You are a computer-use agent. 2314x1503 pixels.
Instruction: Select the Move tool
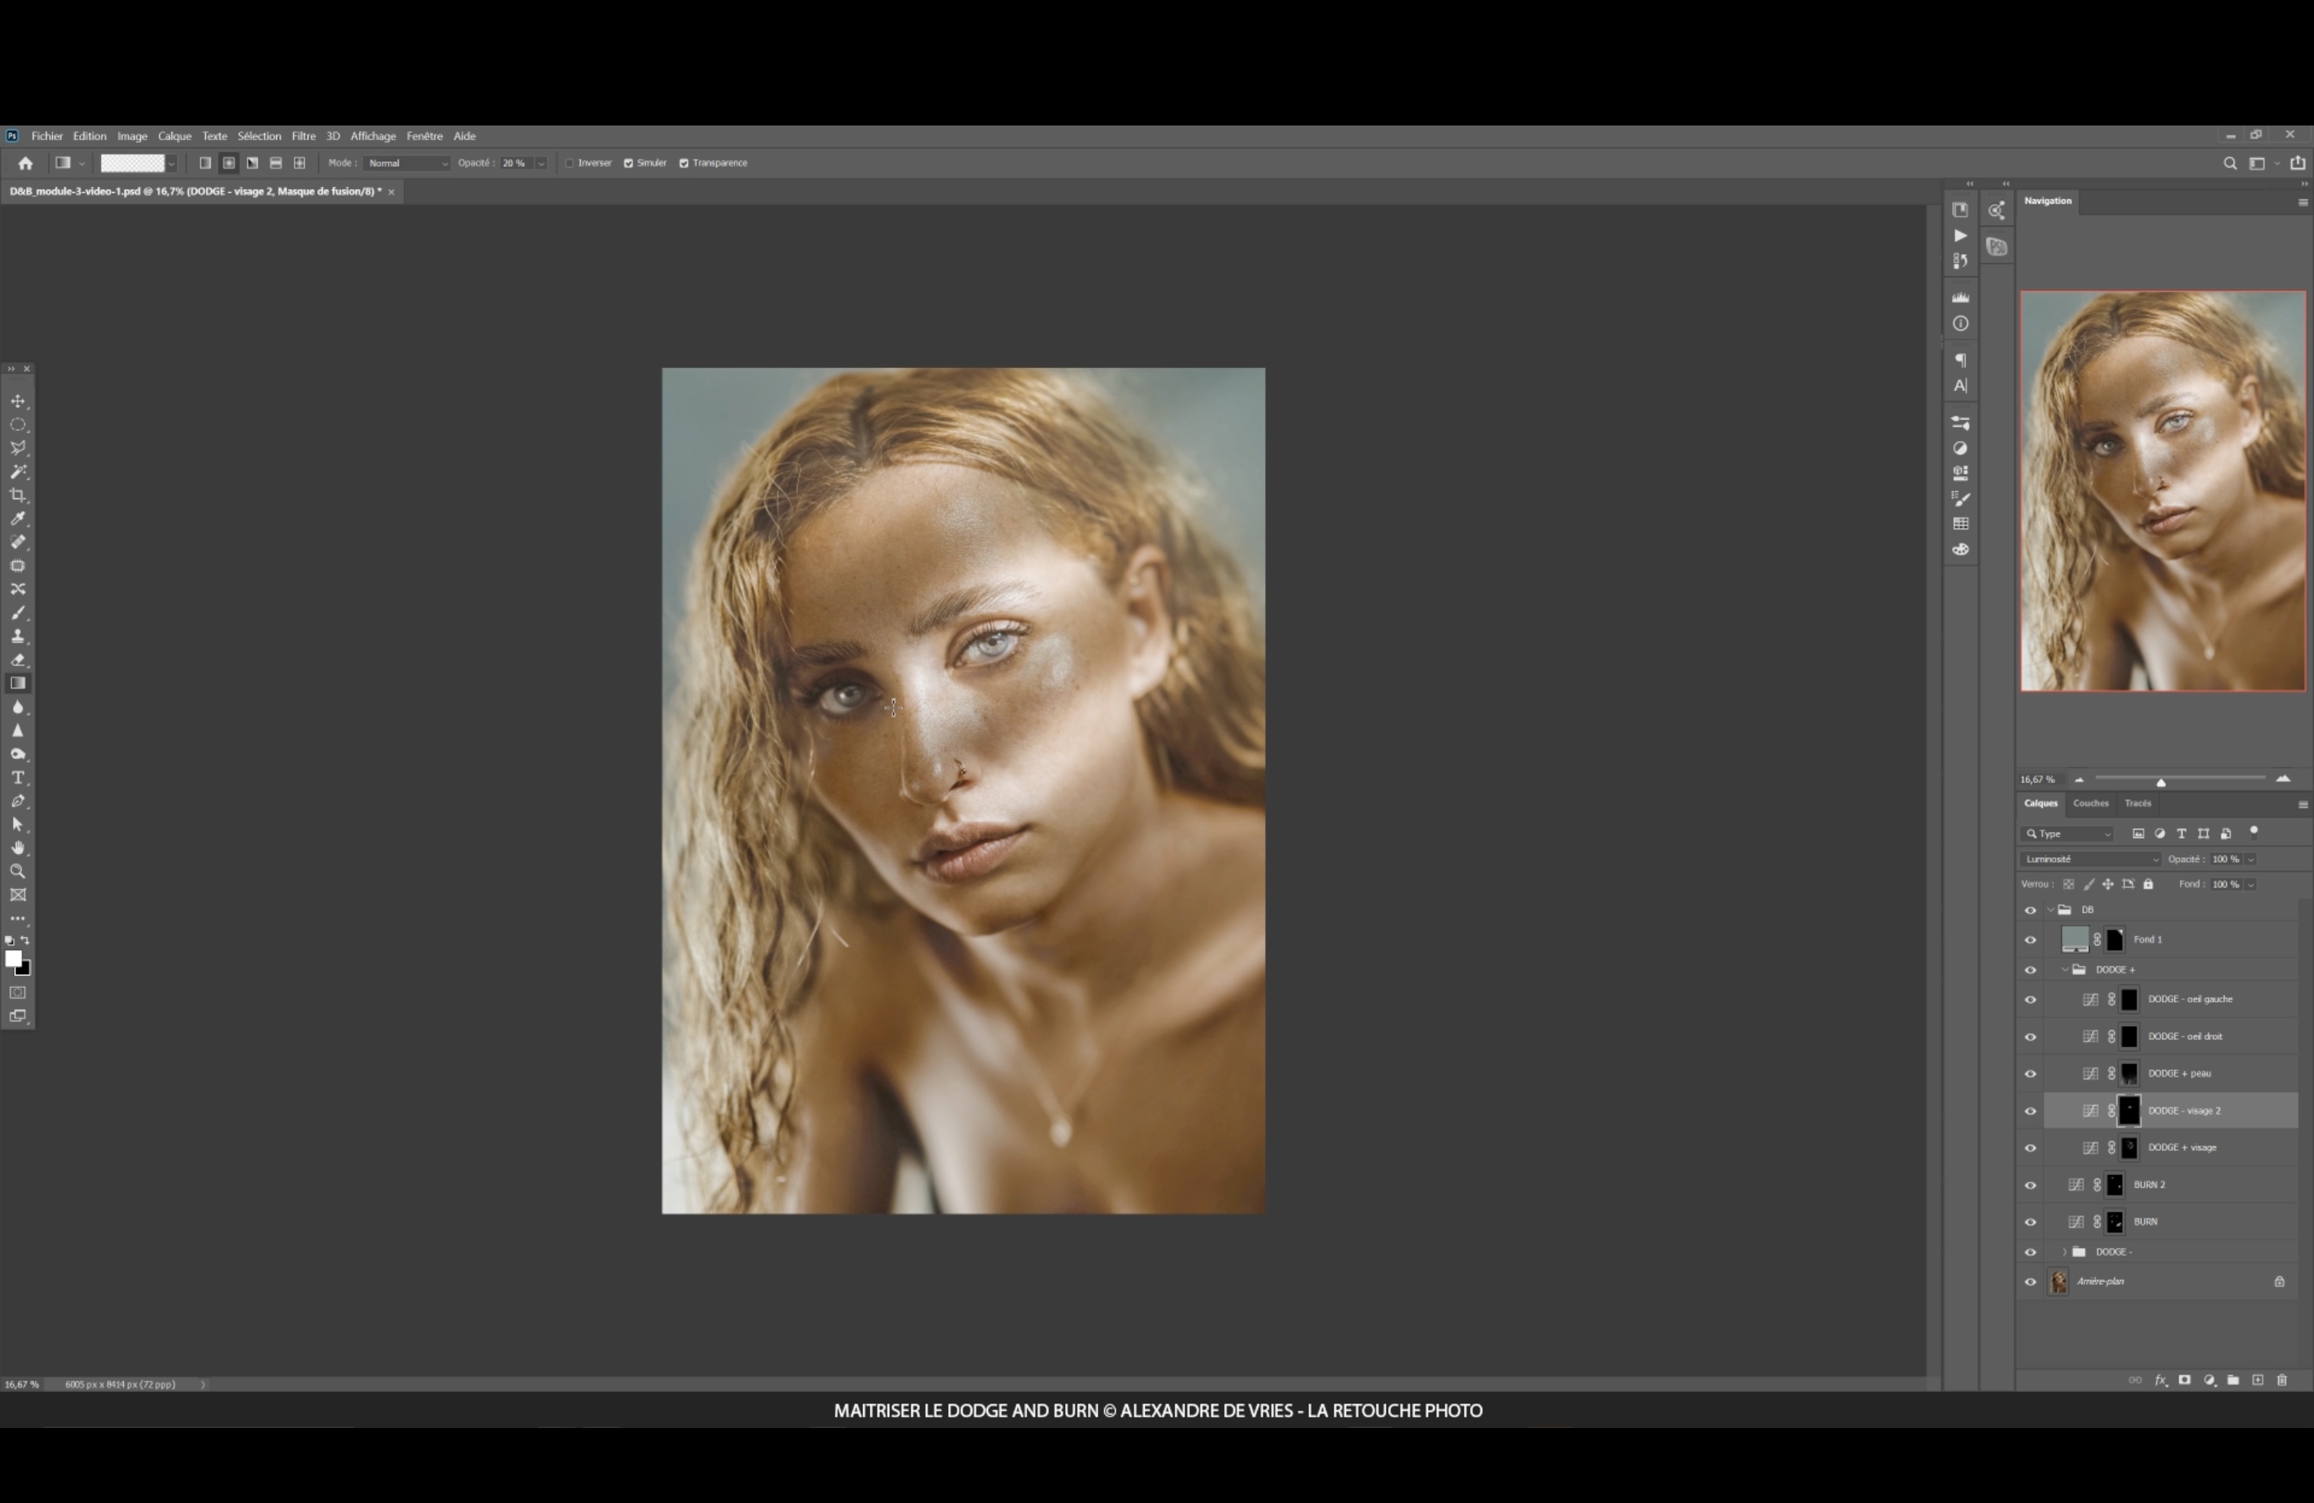[18, 402]
